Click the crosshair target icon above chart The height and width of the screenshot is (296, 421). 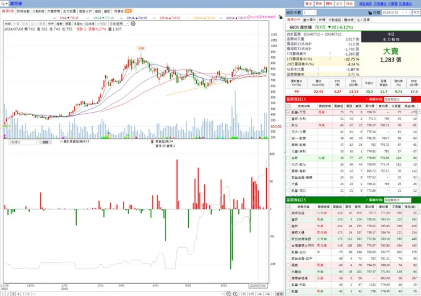click(133, 23)
